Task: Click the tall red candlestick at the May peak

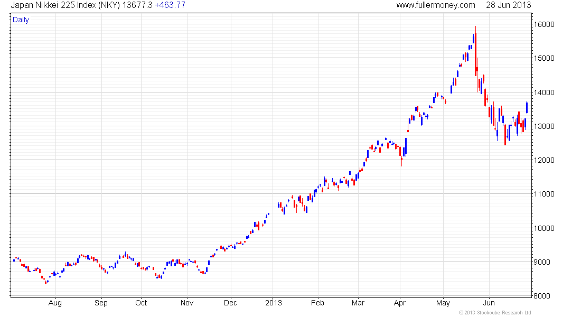Action: click(x=475, y=52)
